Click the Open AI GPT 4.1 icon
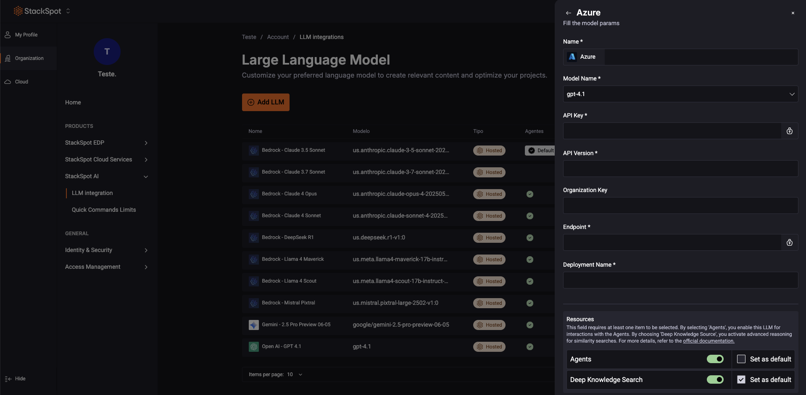The height and width of the screenshot is (395, 806). pyautogui.click(x=253, y=347)
